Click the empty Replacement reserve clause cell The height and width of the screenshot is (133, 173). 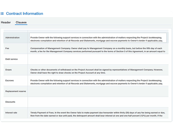pos(98,91)
